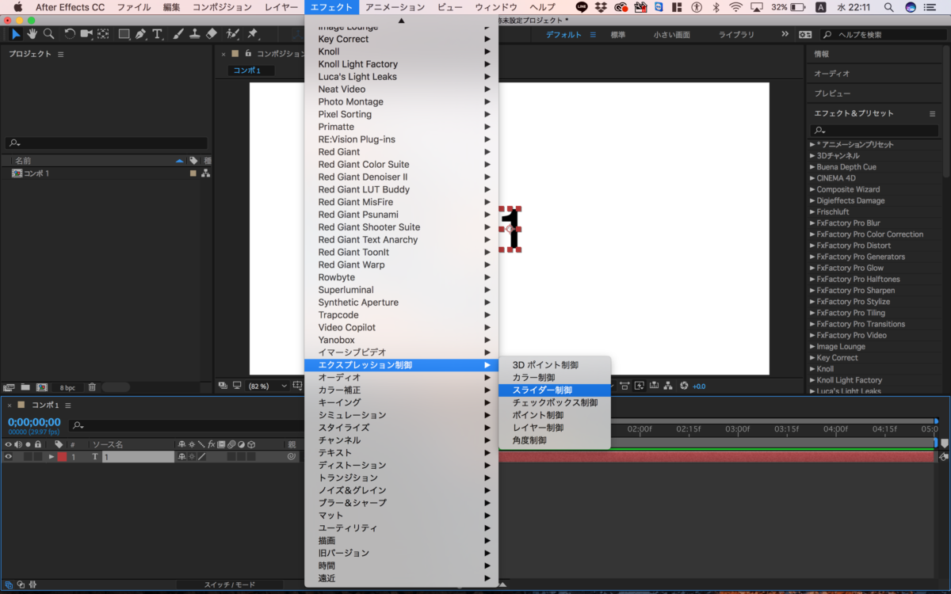Click the trash delete icon in Project panel
Screen dimensions: 951x594
[x=92, y=387]
